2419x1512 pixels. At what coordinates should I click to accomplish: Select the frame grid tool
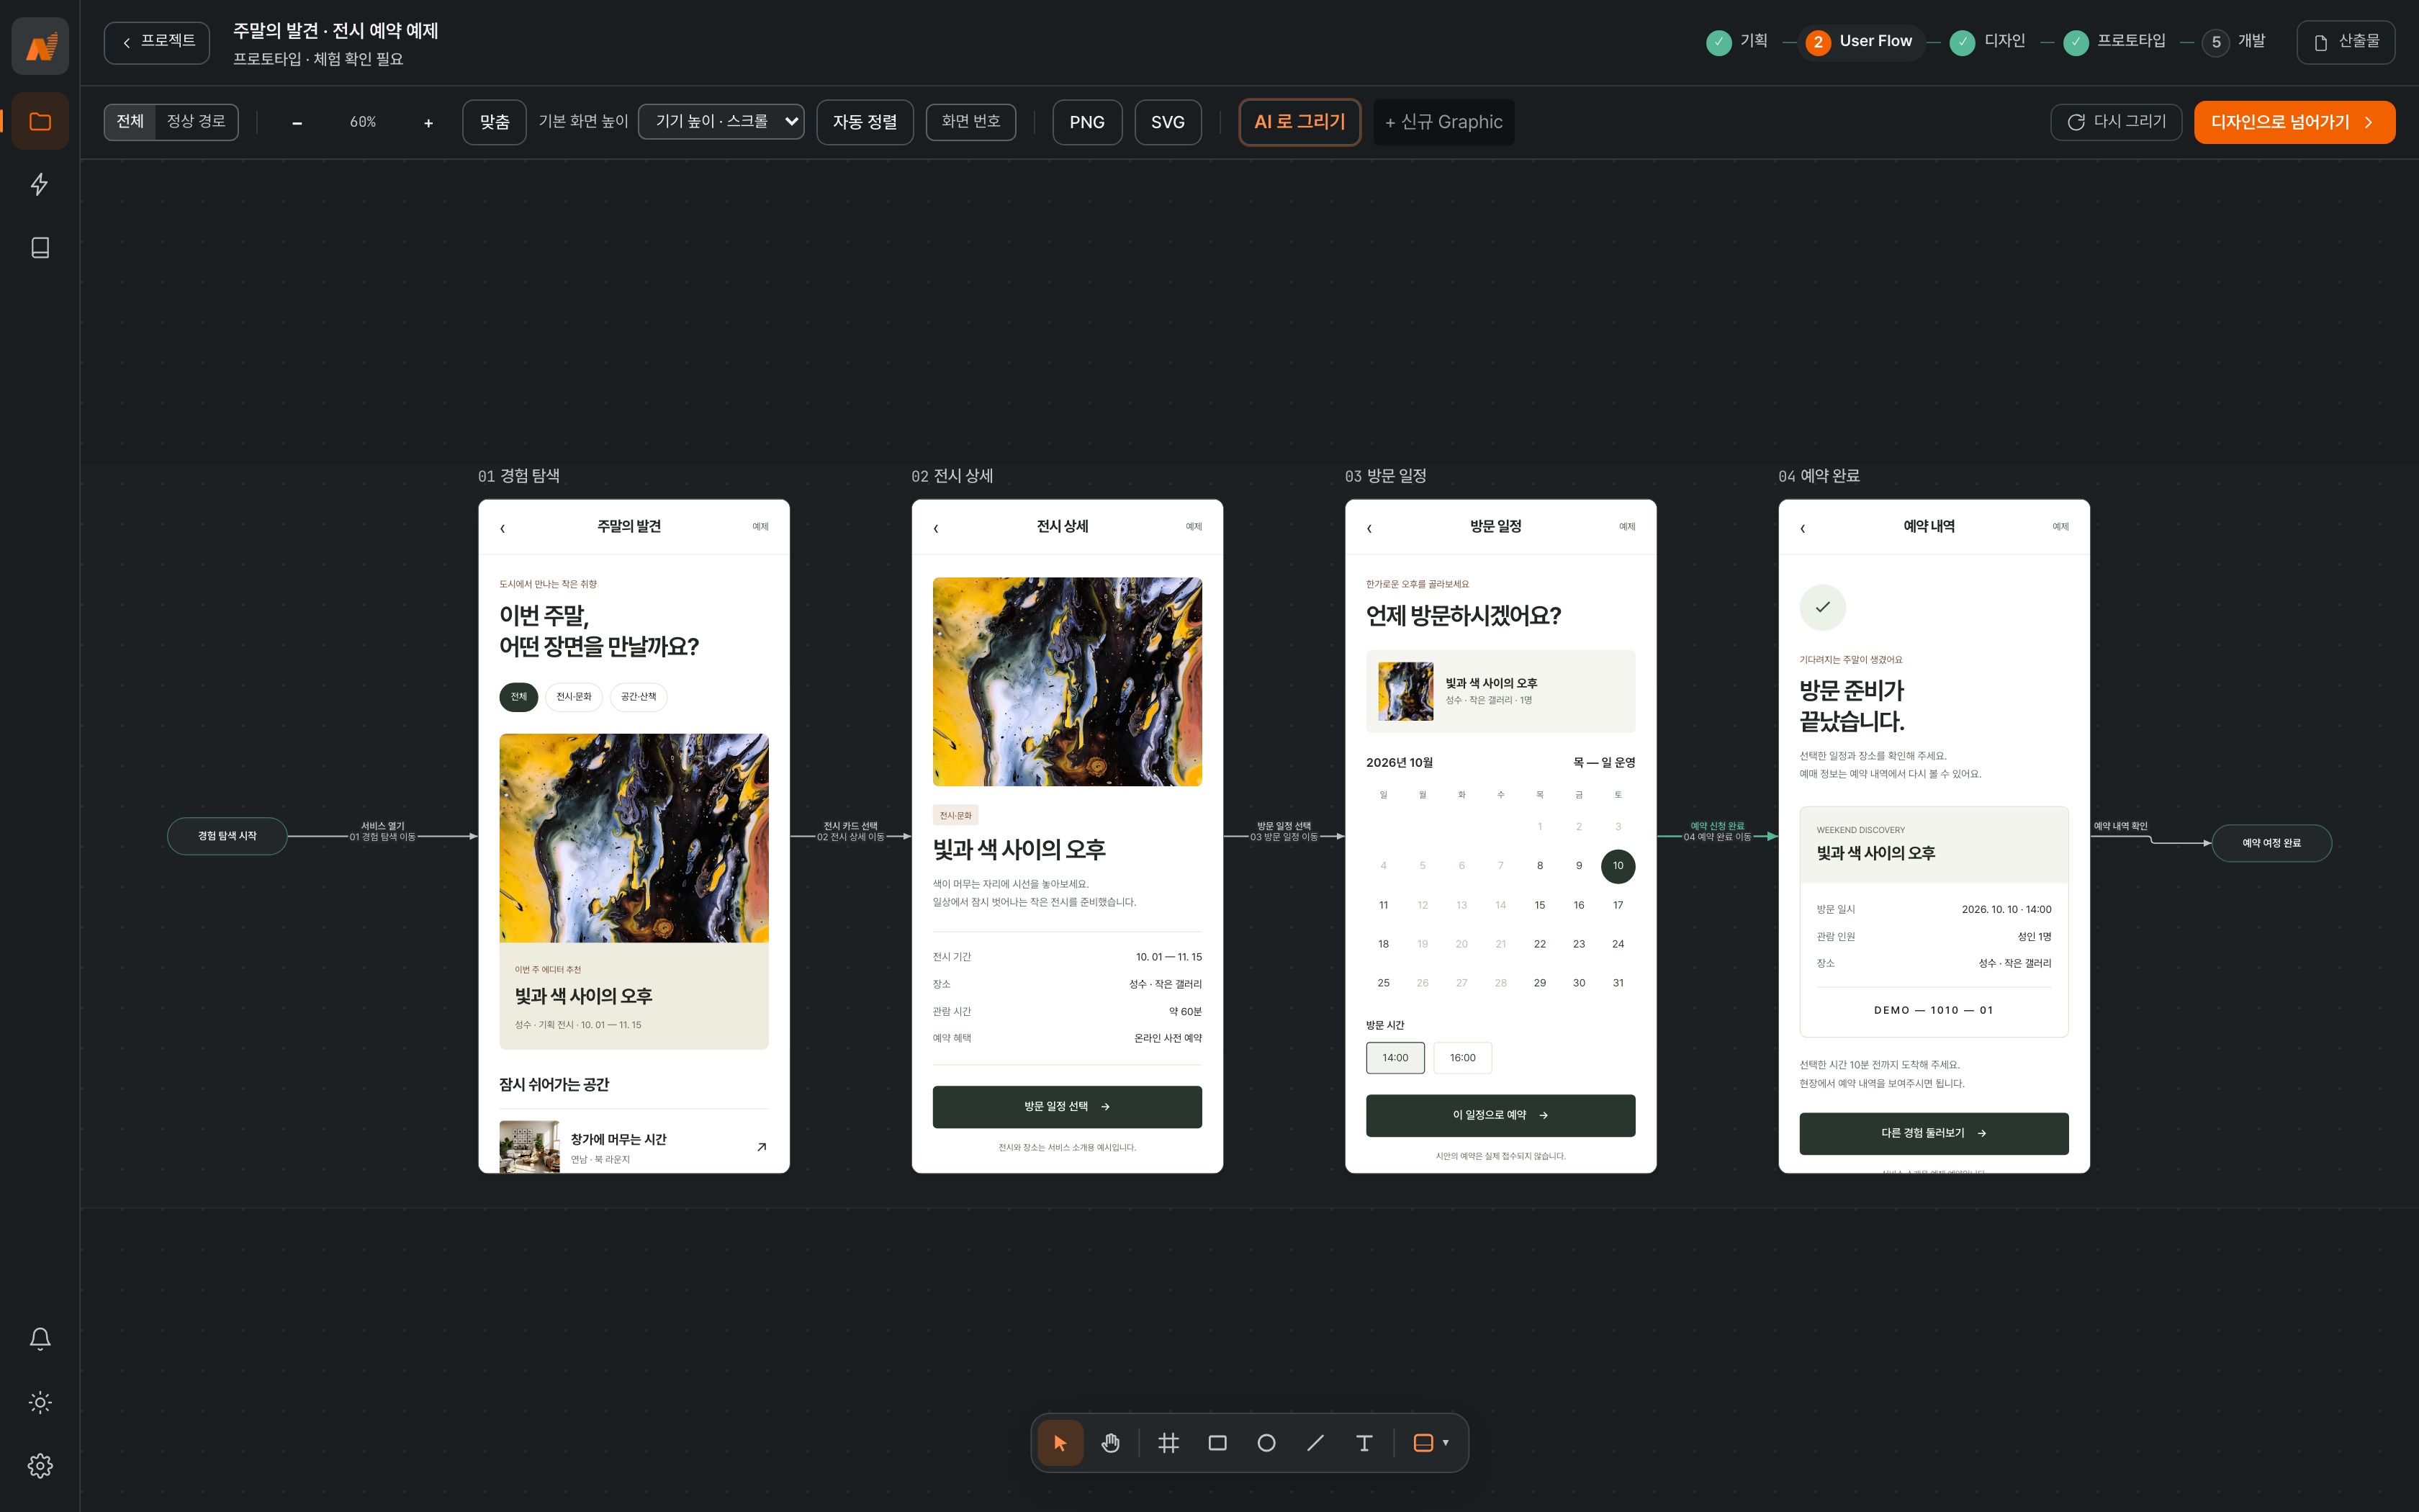coord(1168,1443)
